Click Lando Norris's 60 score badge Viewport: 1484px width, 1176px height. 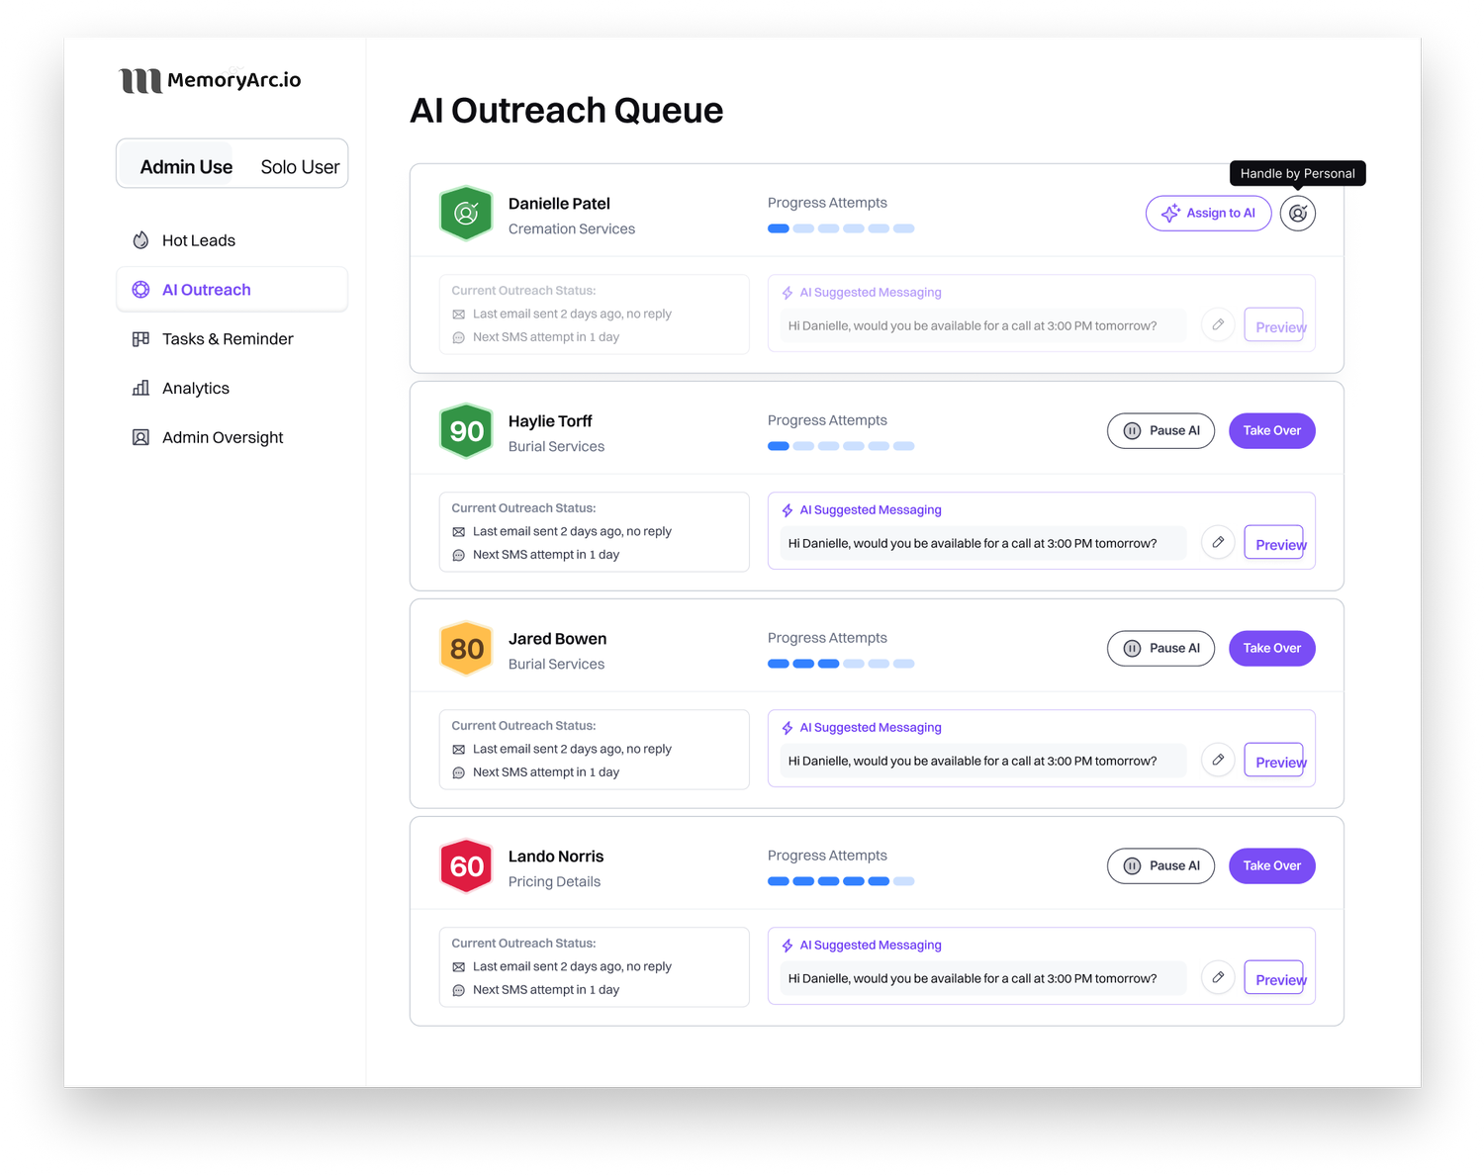coord(466,866)
